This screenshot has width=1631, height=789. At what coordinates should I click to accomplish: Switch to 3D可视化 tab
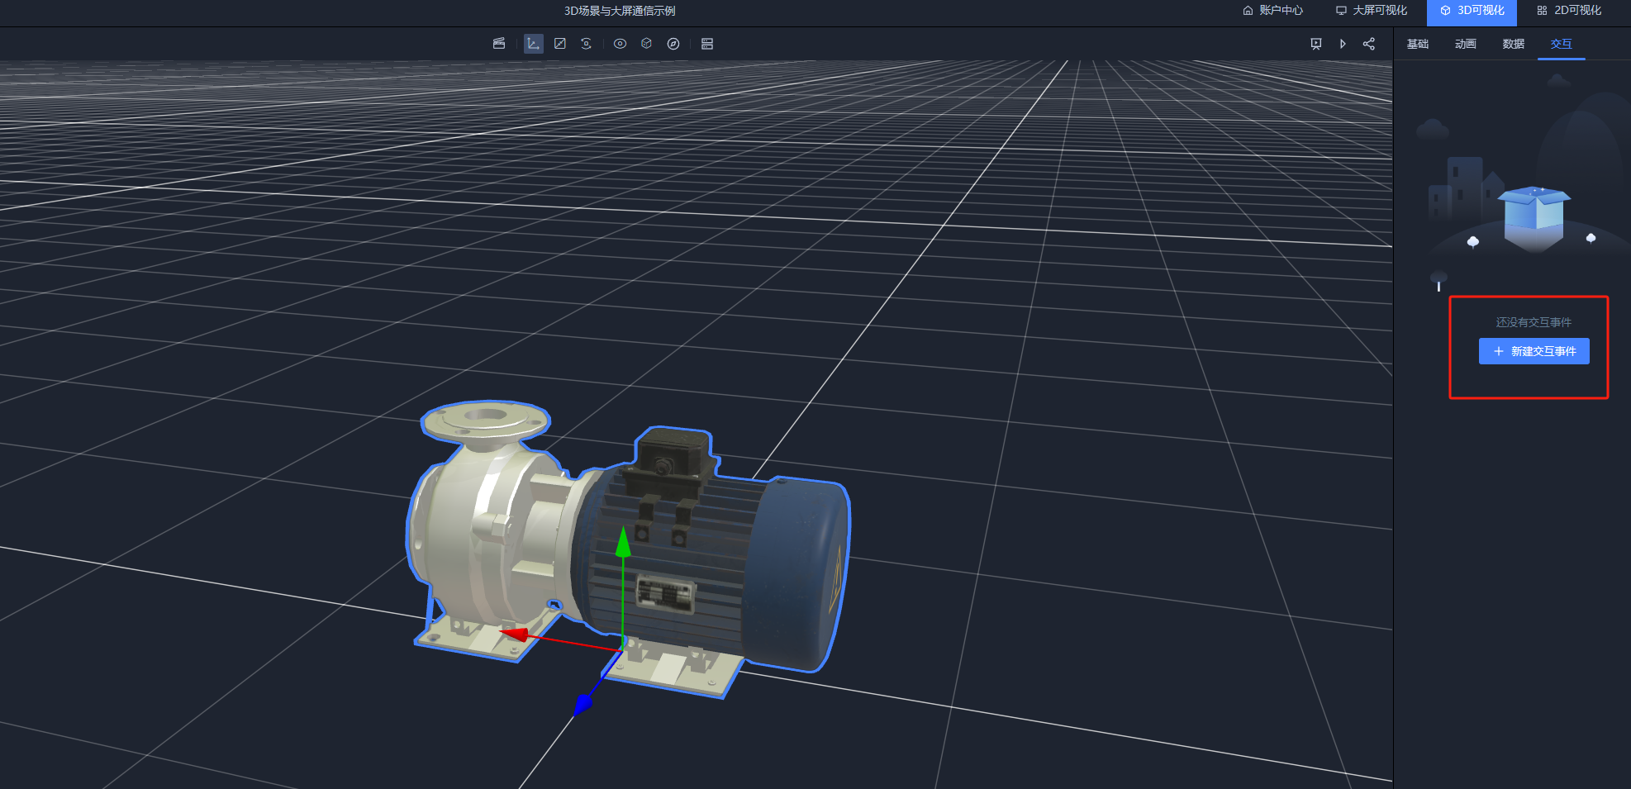(1472, 11)
